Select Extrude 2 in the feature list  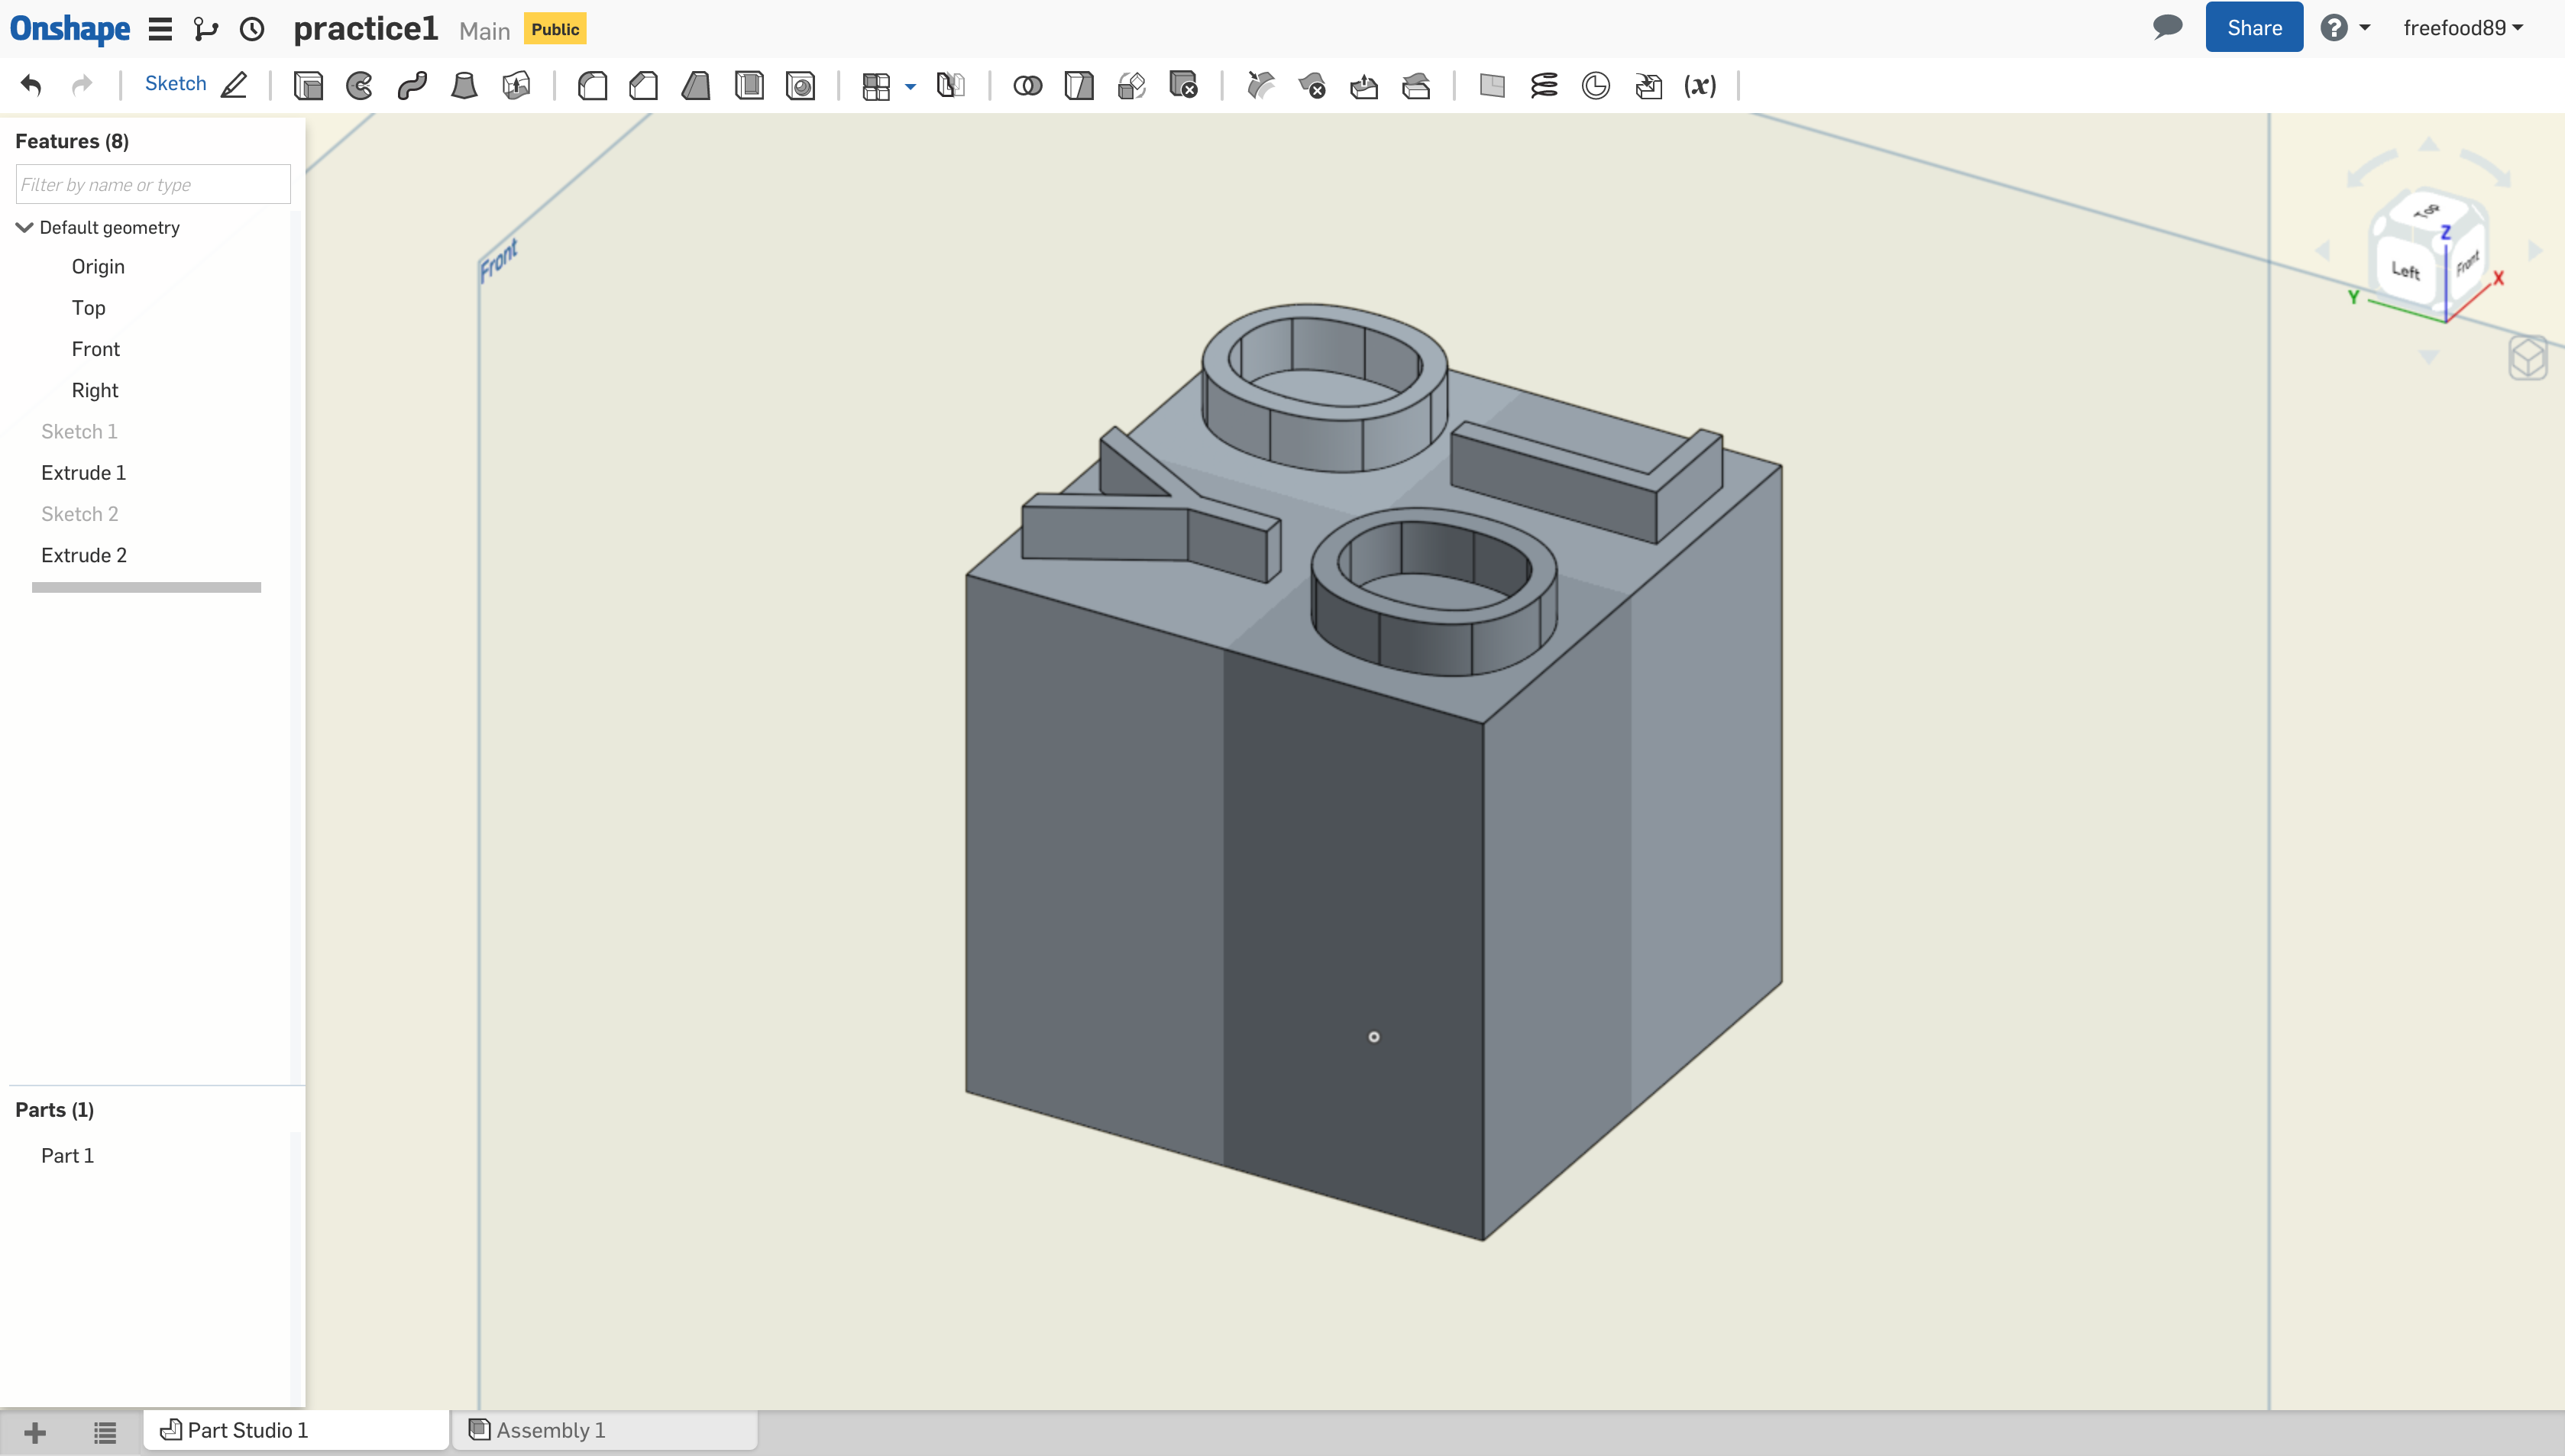84,555
